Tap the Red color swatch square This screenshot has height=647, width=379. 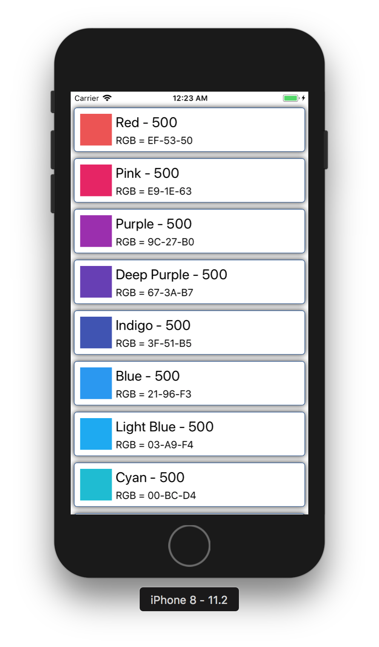point(96,130)
